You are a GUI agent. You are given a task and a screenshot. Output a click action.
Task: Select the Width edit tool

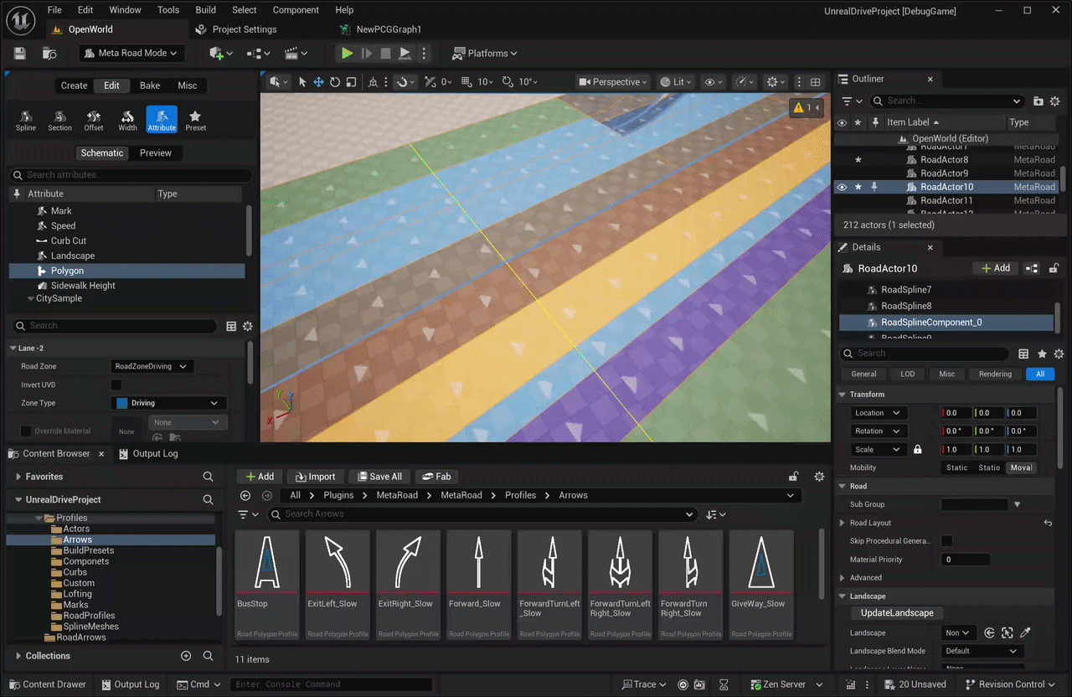coord(127,120)
